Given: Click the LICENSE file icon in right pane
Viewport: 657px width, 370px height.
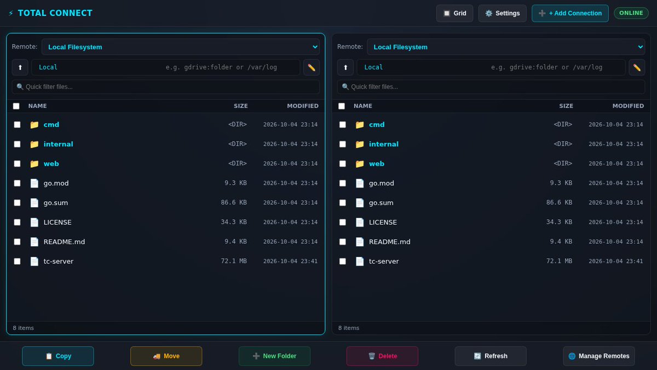Looking at the screenshot, I should pyautogui.click(x=360, y=222).
